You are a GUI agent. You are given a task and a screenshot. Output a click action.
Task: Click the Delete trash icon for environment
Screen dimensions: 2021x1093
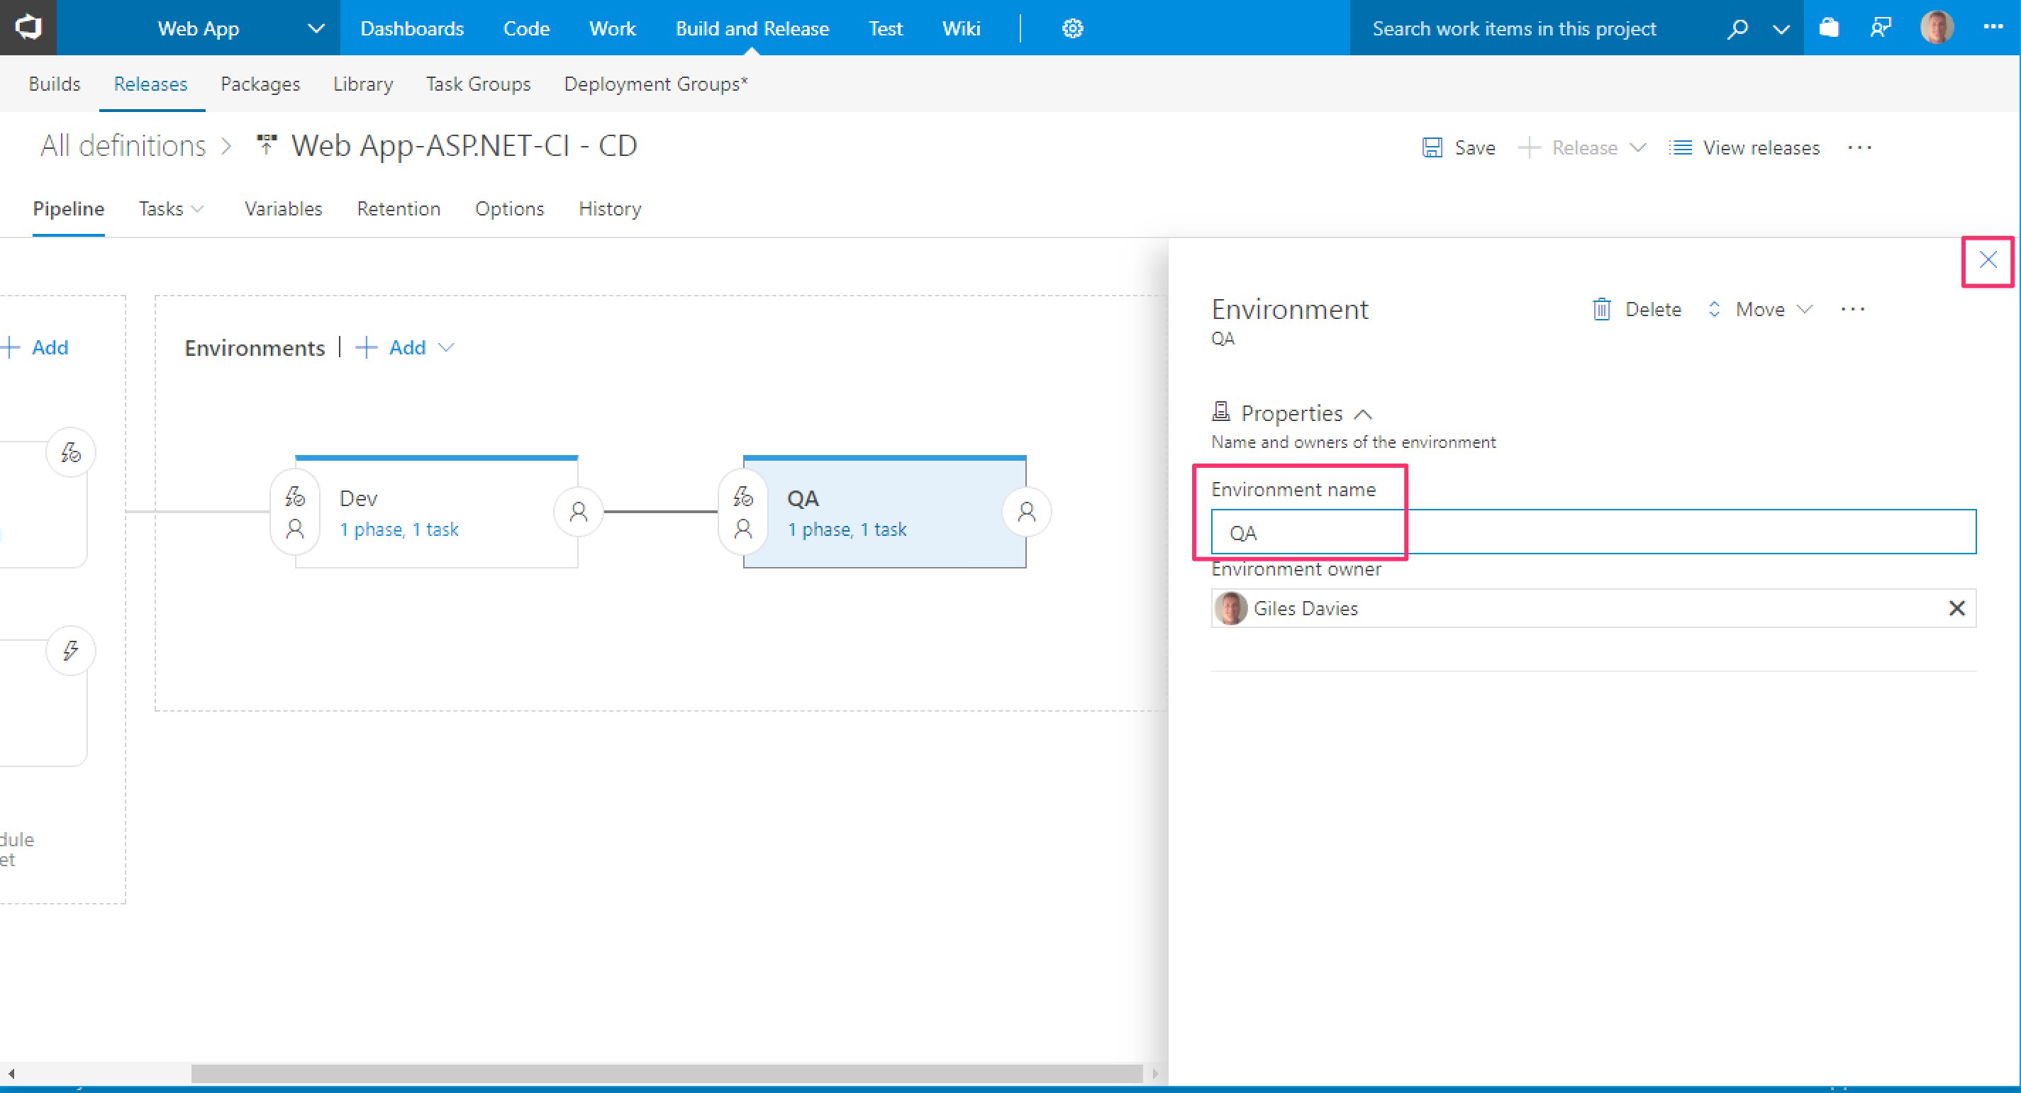1601,310
